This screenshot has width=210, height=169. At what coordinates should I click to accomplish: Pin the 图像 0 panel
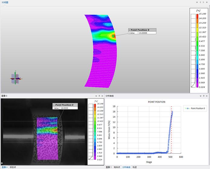click(x=99, y=96)
